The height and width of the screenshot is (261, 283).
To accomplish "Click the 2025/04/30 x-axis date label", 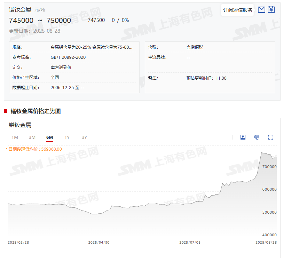I will point(99,243).
